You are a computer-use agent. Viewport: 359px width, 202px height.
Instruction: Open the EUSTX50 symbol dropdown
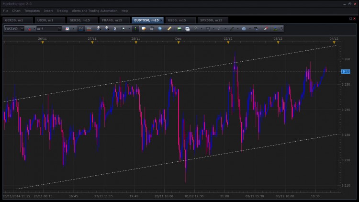click(x=22, y=29)
